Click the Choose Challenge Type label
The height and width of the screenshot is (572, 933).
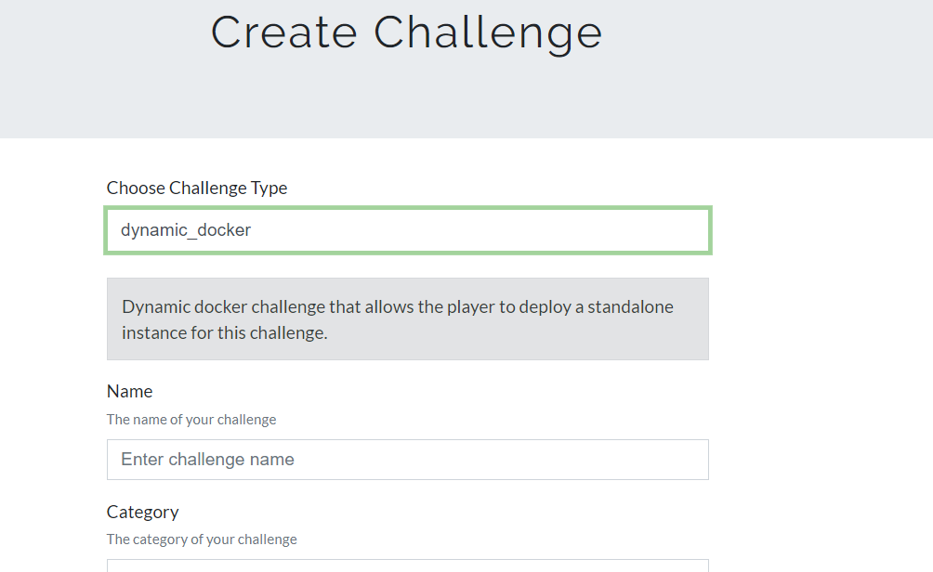point(197,188)
